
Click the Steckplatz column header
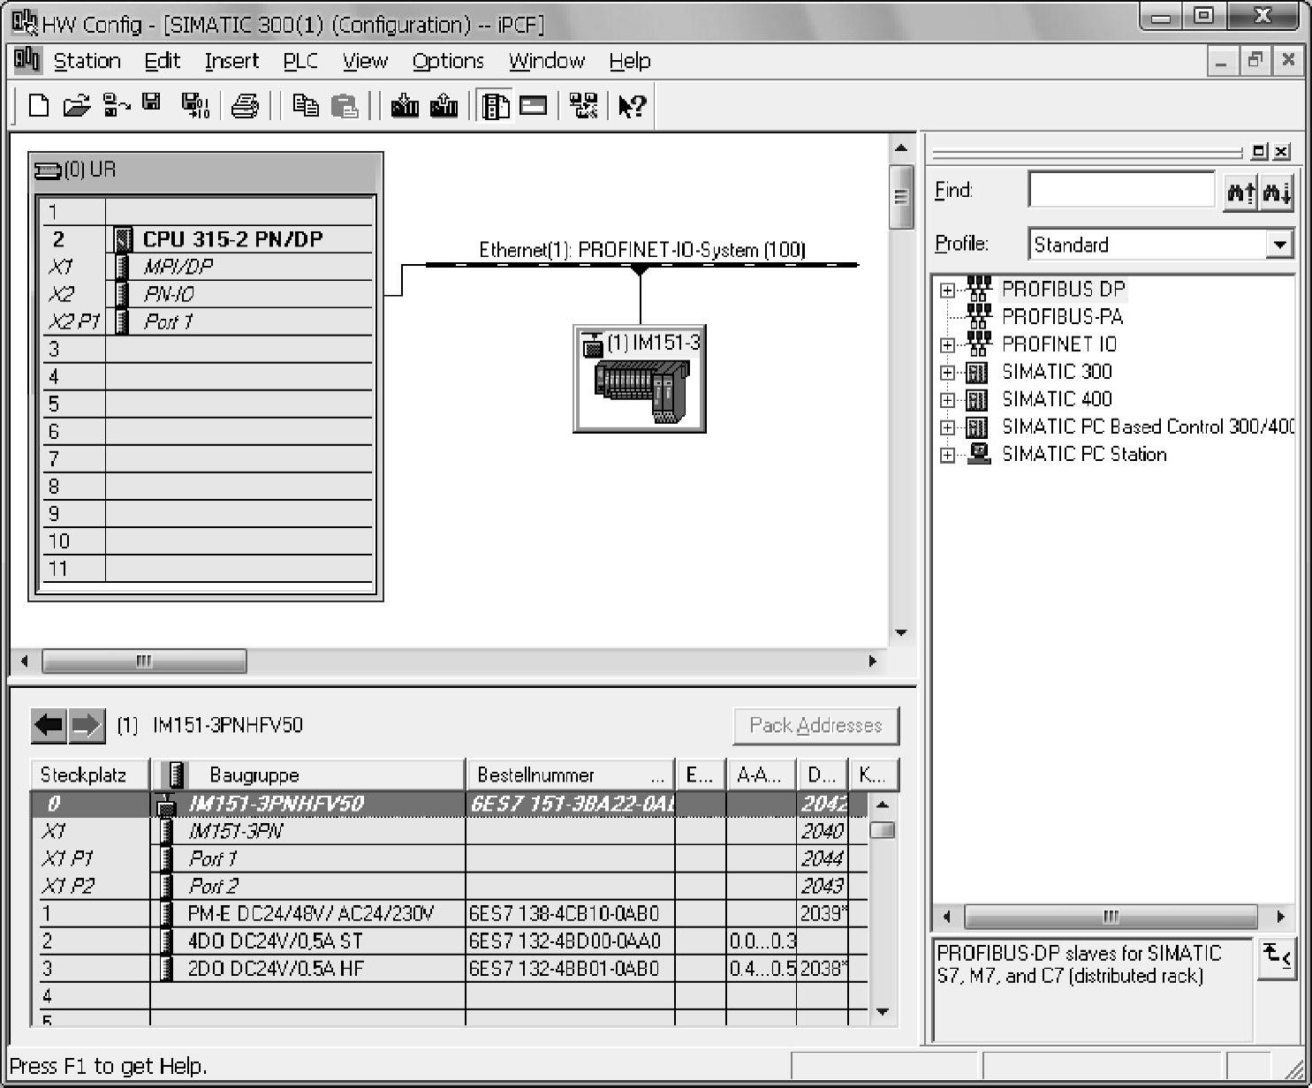[90, 774]
